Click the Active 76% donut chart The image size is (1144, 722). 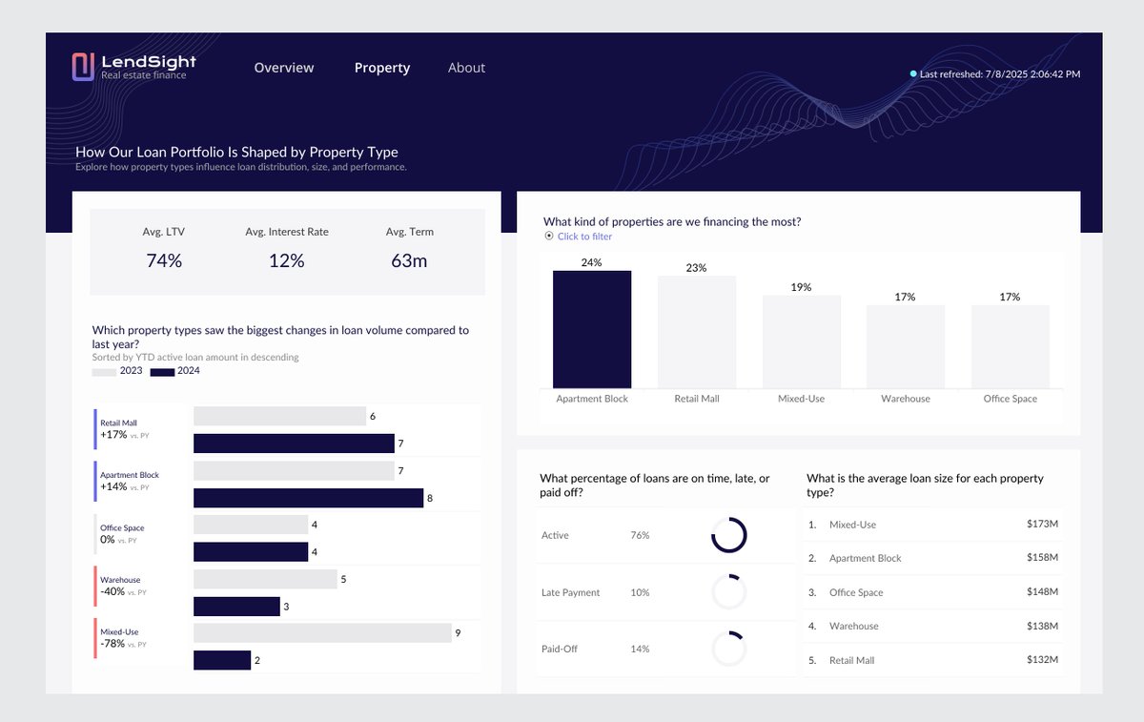[729, 535]
